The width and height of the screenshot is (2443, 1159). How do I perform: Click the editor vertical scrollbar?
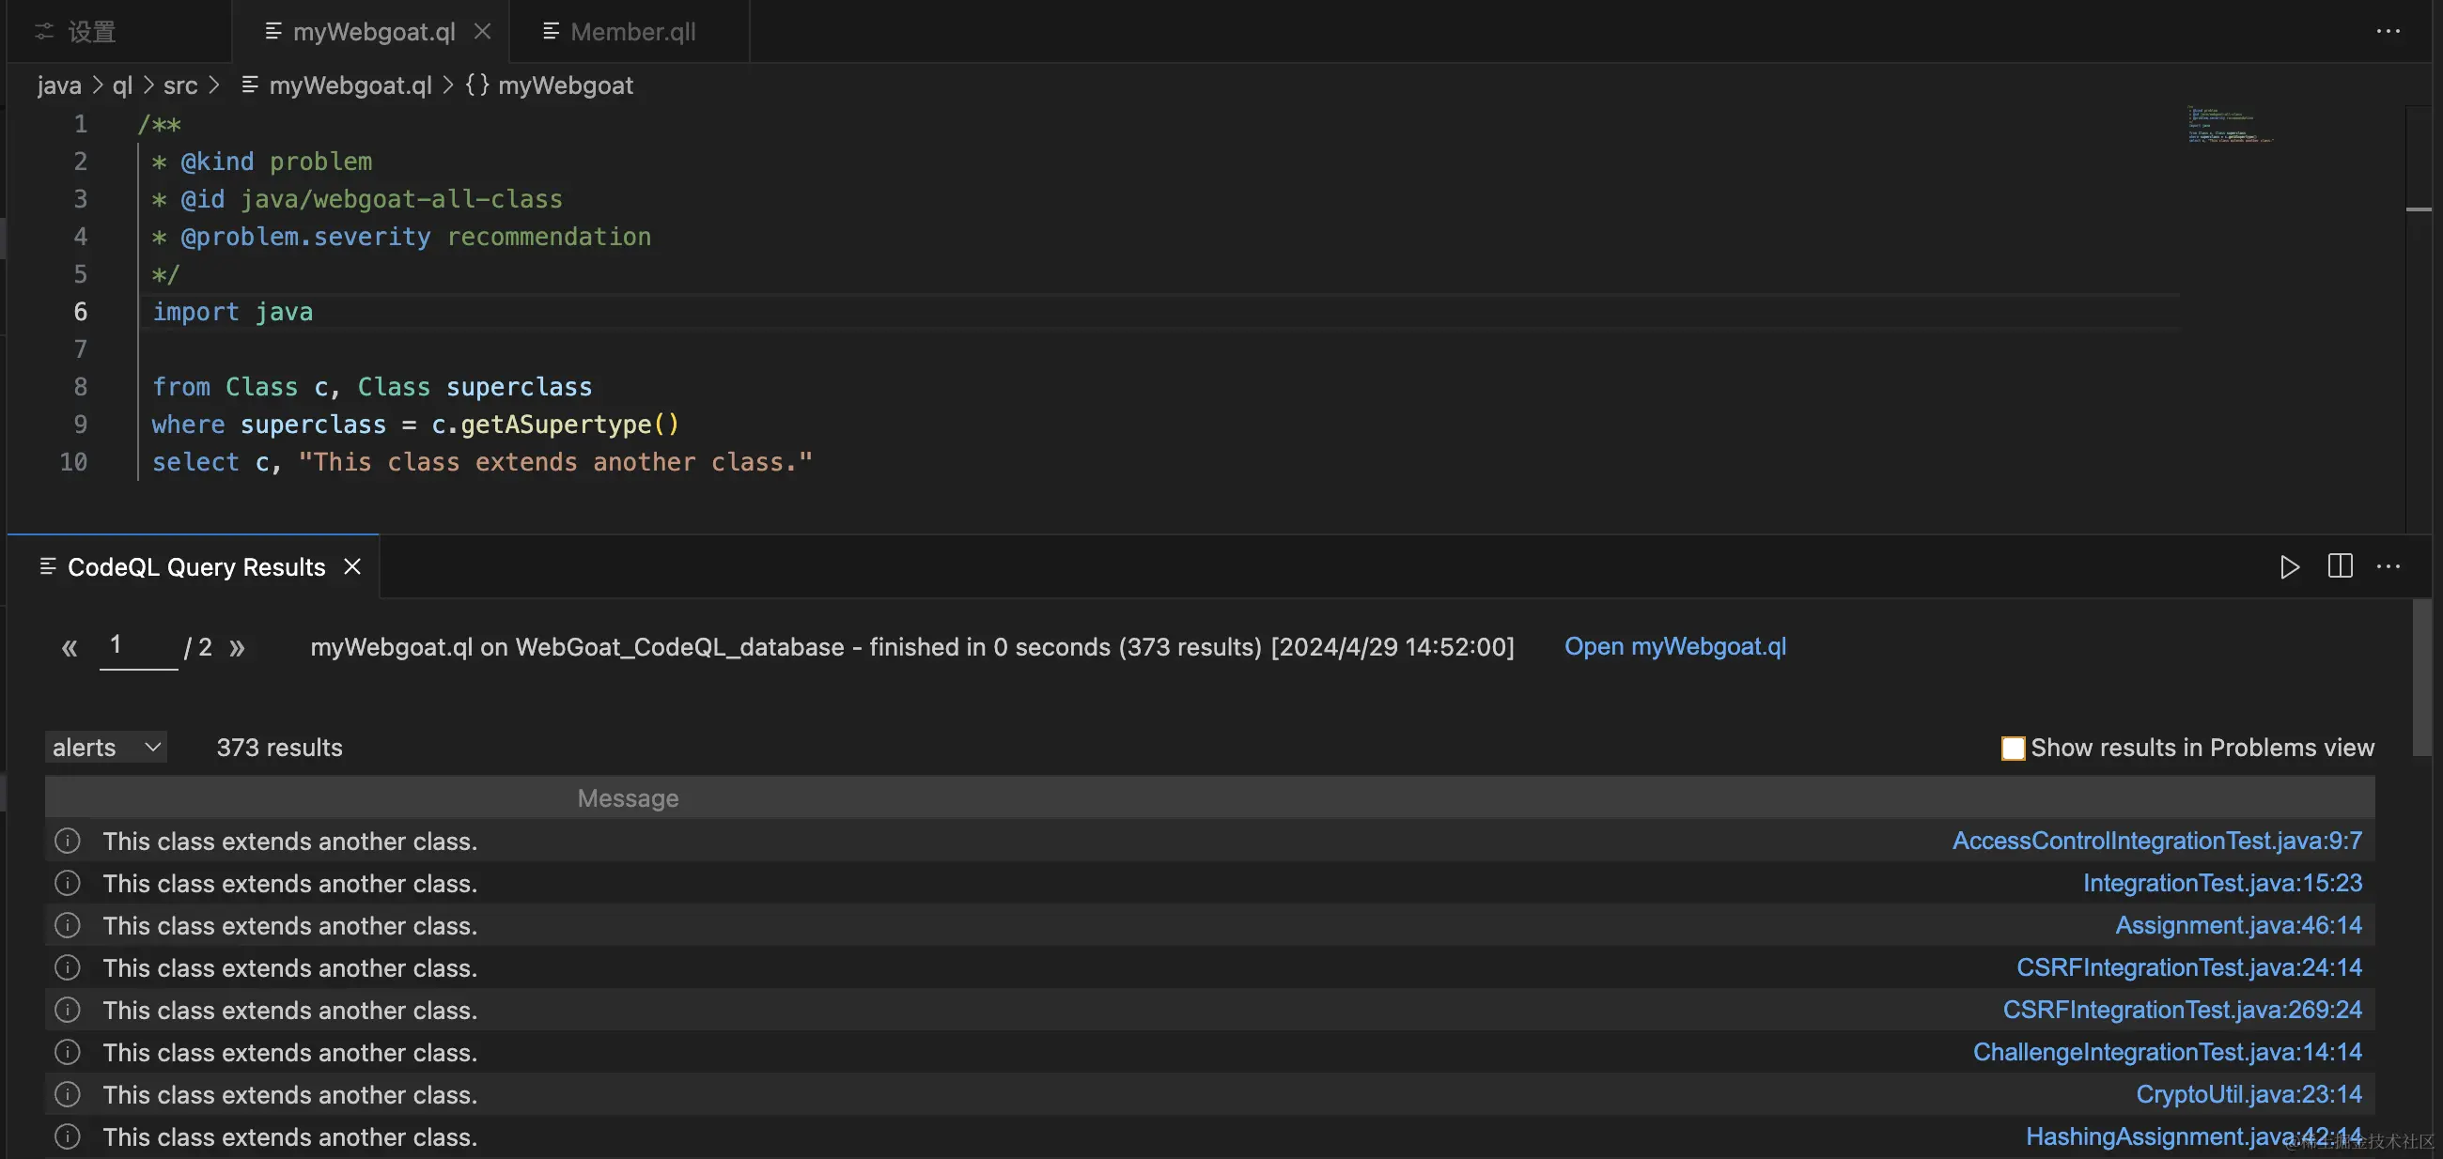pyautogui.click(x=2419, y=318)
